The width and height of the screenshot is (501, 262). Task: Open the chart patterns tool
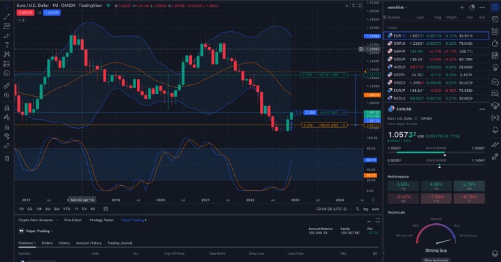tap(7, 54)
